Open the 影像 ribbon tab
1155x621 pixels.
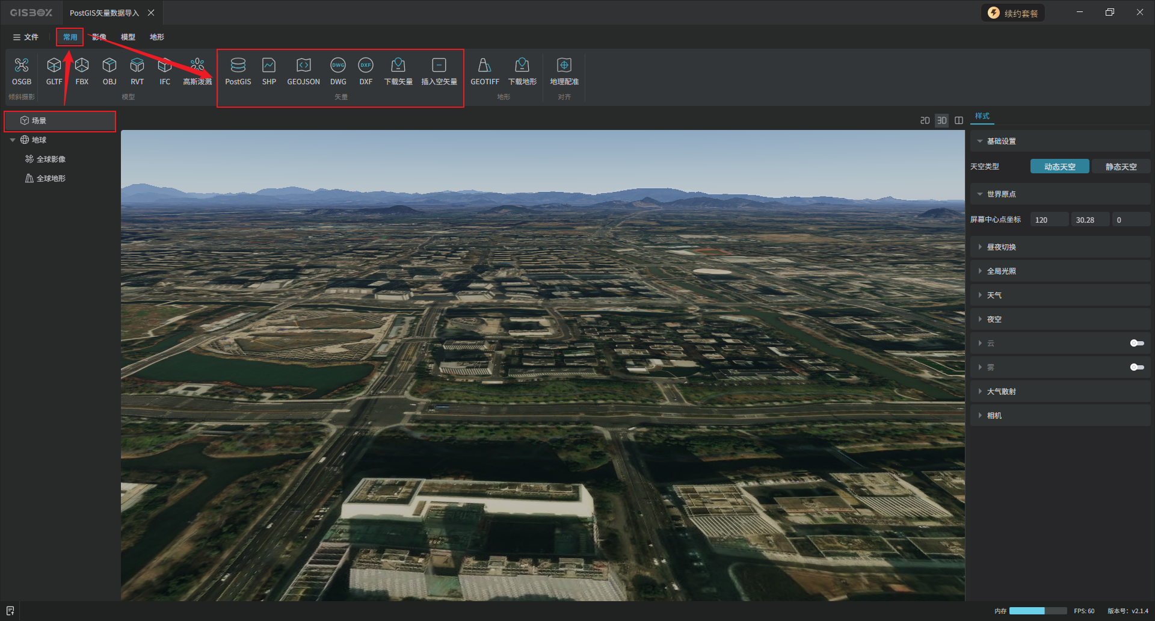[x=99, y=37]
